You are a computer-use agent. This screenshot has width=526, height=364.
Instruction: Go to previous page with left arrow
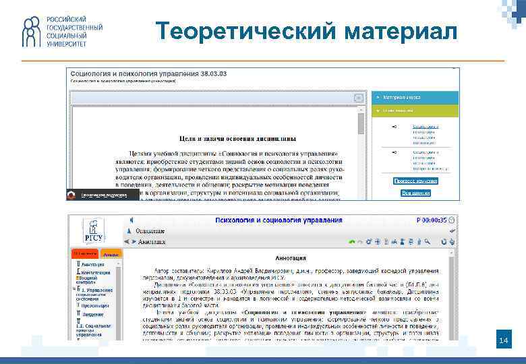point(127,242)
